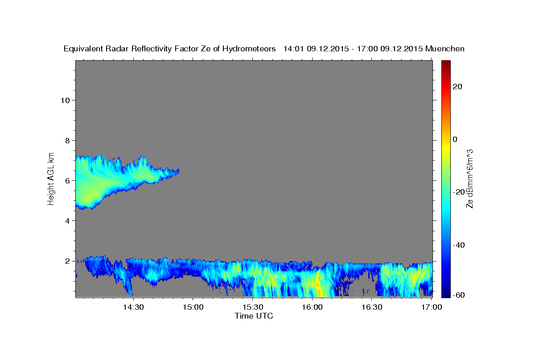Viewport: 535px width, 357px height.
Task: Click the date range text '14:01 09.12.2015 - 17:00 09.12.2015'
Action: click(x=354, y=49)
